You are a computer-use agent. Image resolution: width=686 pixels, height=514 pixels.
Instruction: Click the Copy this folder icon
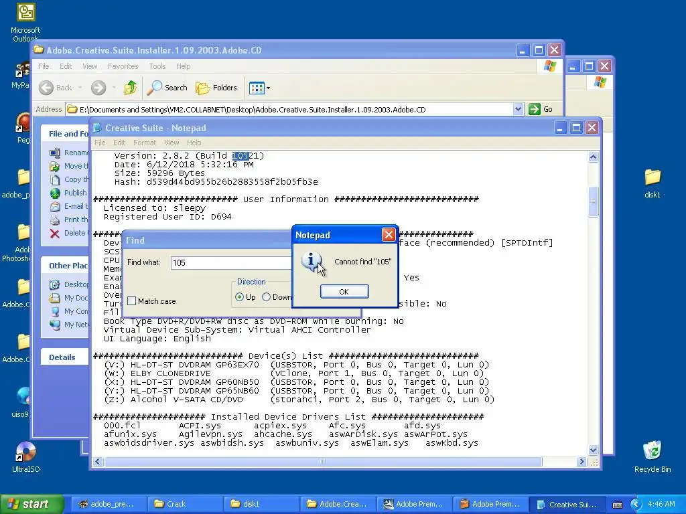click(55, 179)
